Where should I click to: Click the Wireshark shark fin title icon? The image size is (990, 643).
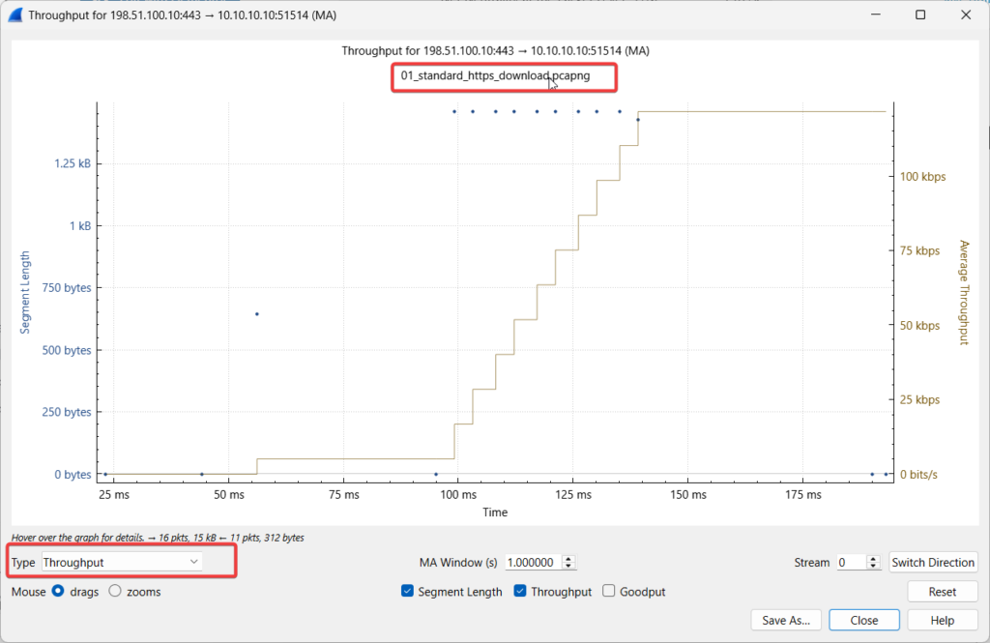click(x=14, y=15)
